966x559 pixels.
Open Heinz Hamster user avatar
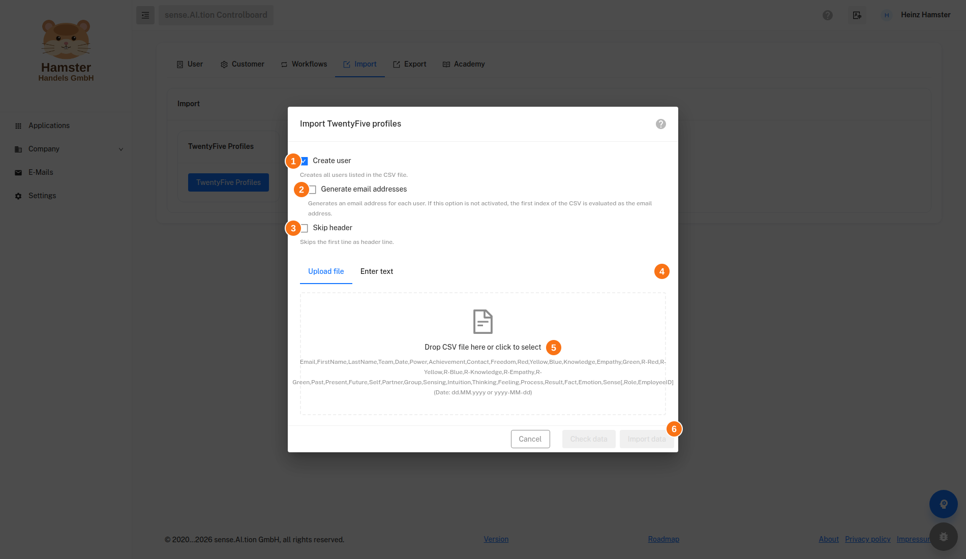point(887,15)
